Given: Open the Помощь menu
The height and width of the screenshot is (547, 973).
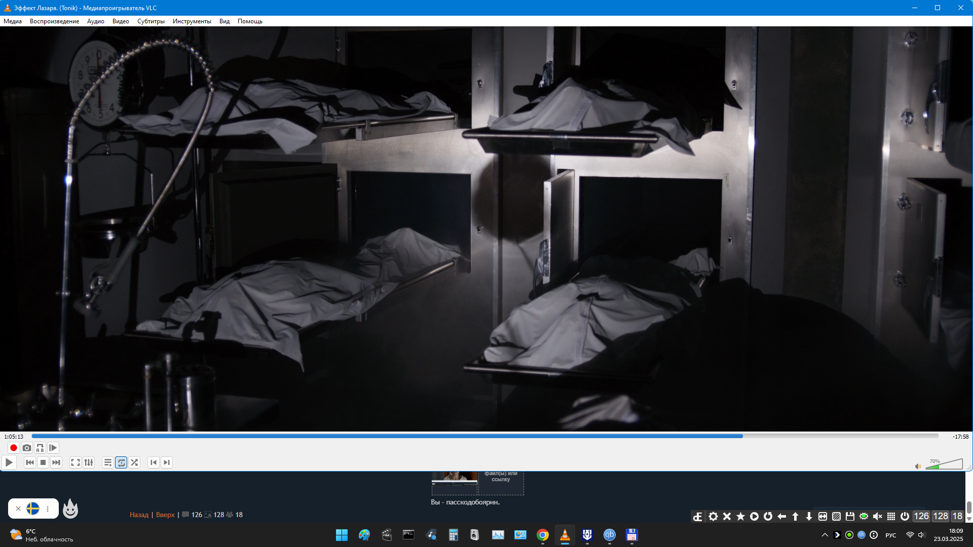Looking at the screenshot, I should (x=250, y=21).
